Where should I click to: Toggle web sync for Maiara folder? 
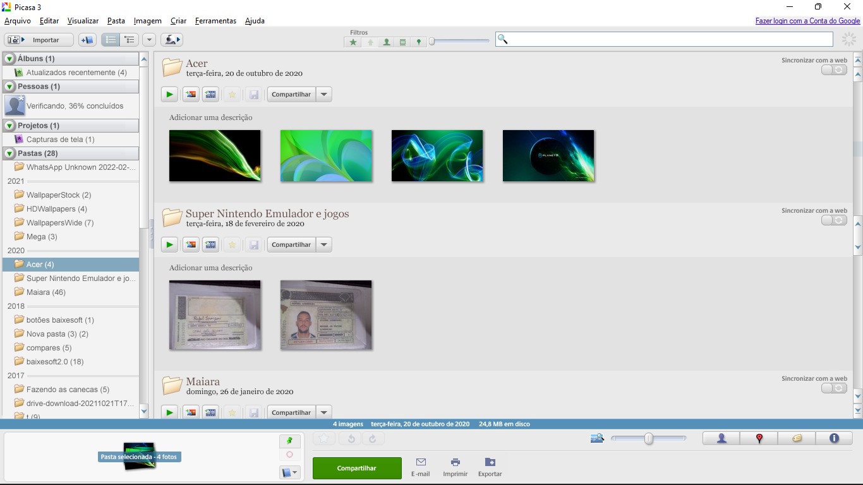tap(834, 388)
